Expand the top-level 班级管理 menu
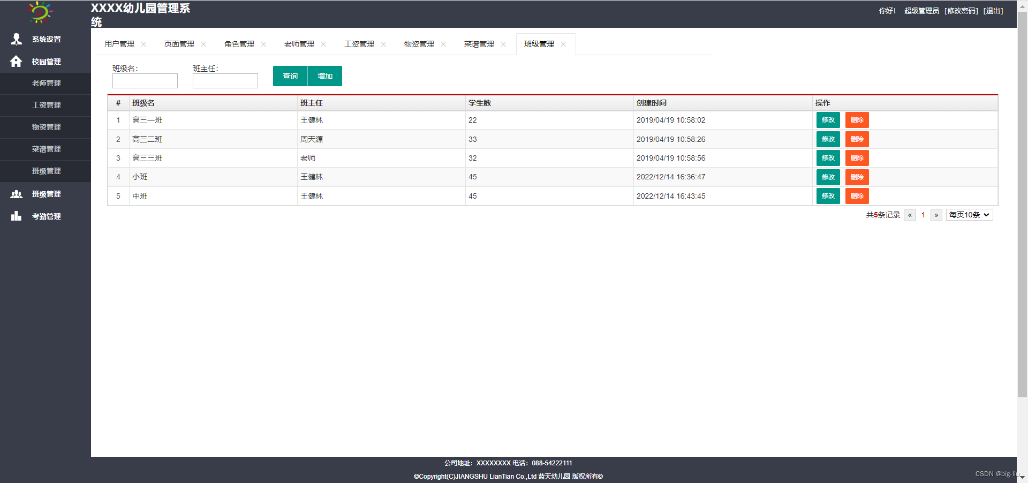The height and width of the screenshot is (483, 1028). (46, 194)
